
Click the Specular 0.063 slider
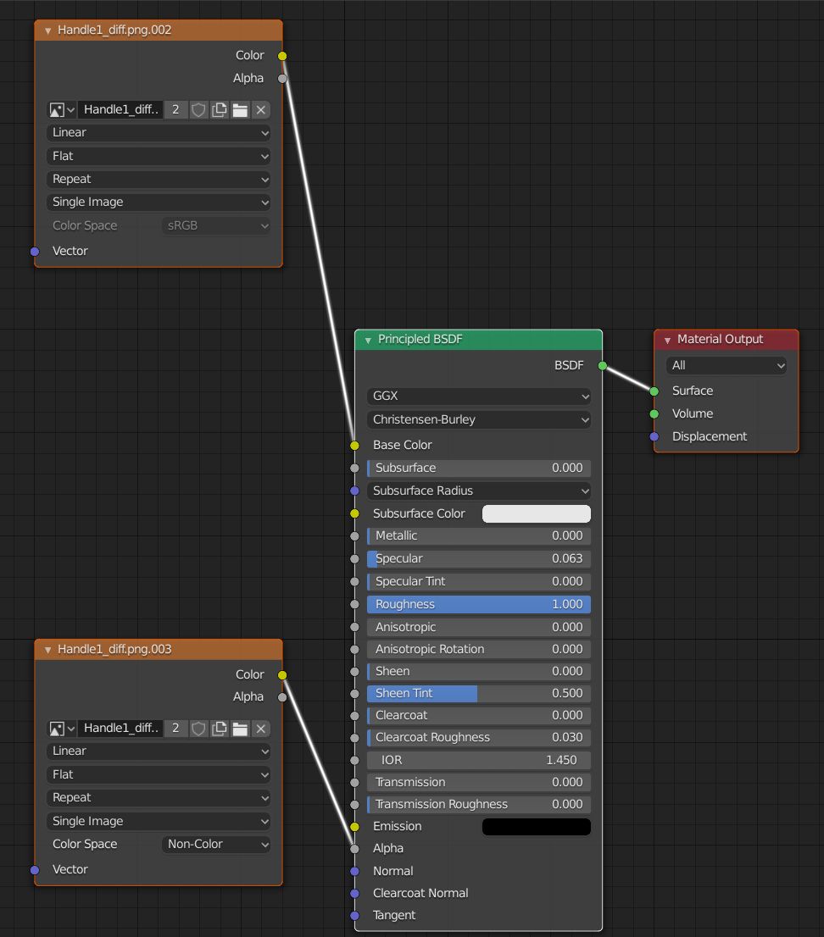point(479,559)
